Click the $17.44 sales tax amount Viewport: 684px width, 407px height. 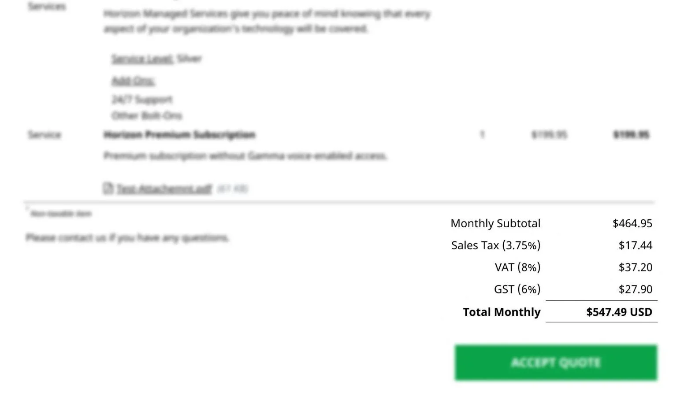pos(635,245)
